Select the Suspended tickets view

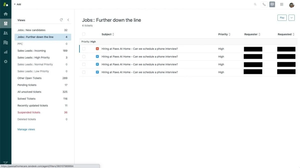click(29, 112)
